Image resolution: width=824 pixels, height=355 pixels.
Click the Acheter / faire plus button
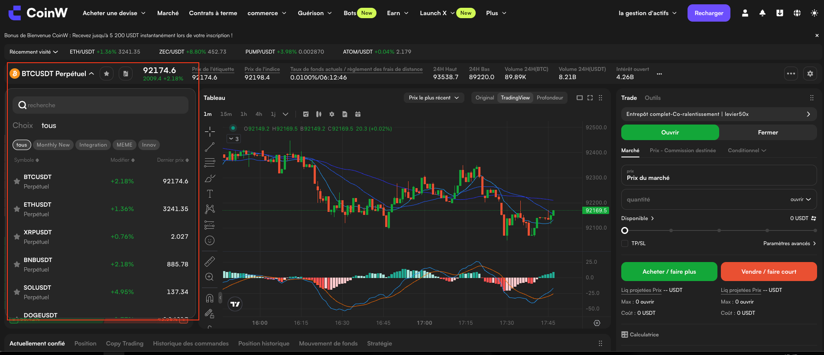coord(669,272)
